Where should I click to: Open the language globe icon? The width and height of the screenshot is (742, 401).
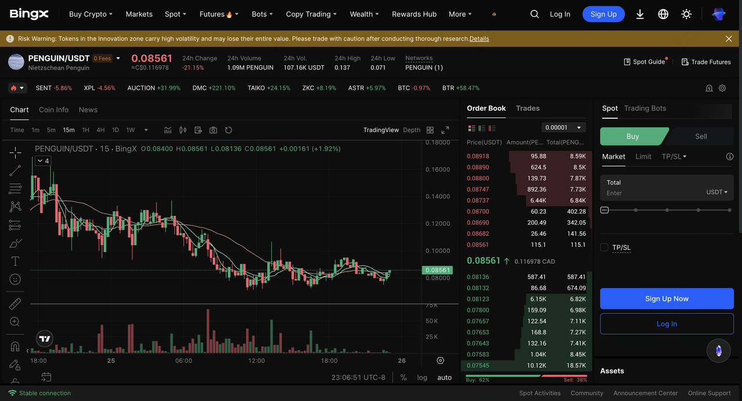(663, 14)
